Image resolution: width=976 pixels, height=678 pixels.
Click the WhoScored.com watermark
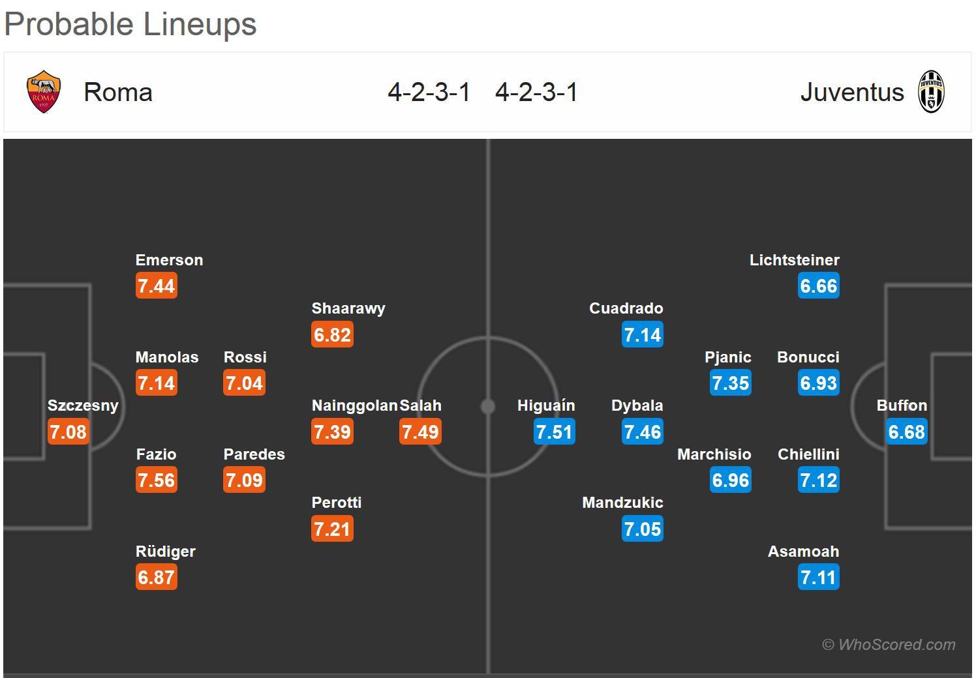coord(889,645)
